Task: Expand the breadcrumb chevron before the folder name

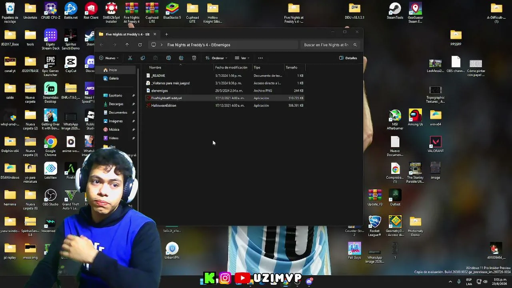Action: 162,45
